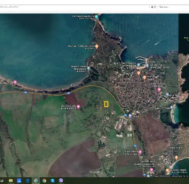189x184 pixels.
Task: Click the refresh button in the address bar
Action: pos(155,7)
